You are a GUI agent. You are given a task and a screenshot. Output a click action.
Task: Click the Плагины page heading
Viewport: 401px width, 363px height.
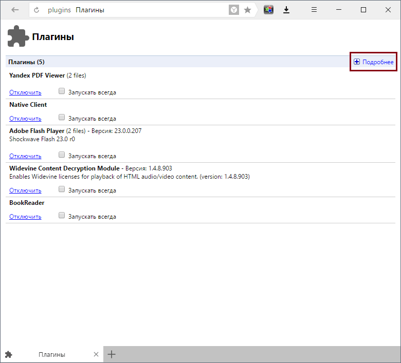tap(53, 37)
